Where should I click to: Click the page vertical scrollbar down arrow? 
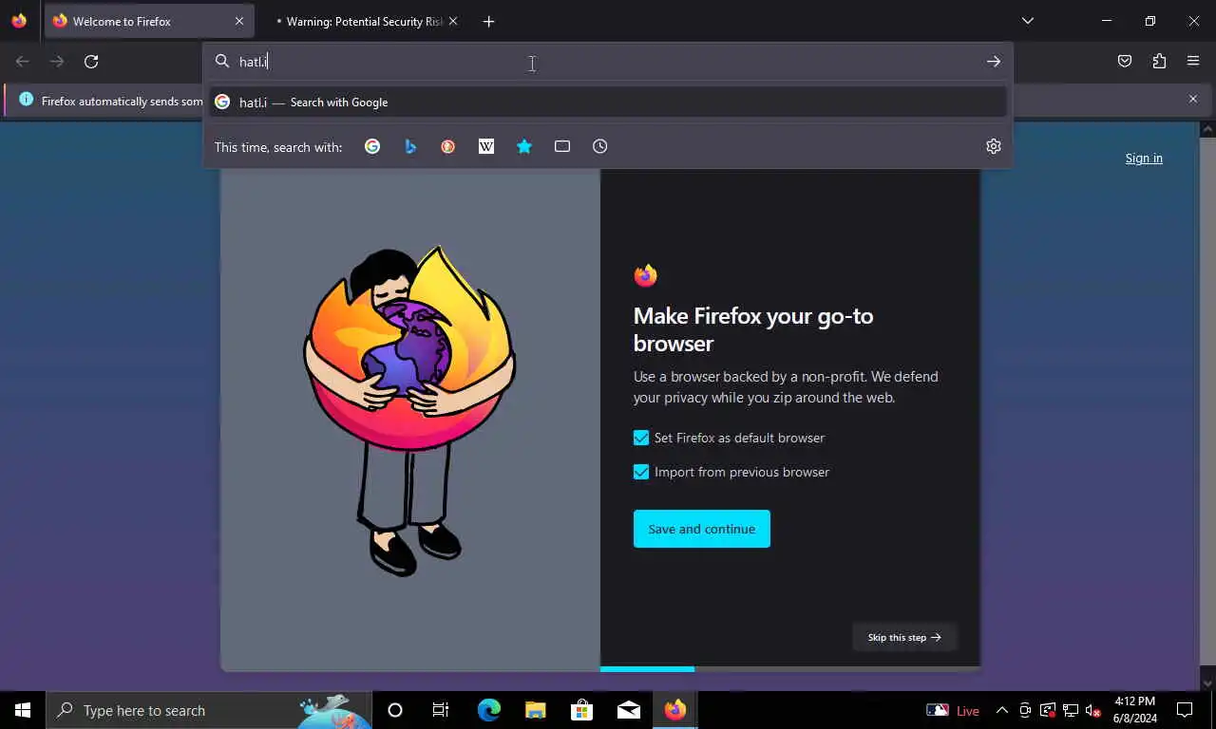tap(1207, 682)
